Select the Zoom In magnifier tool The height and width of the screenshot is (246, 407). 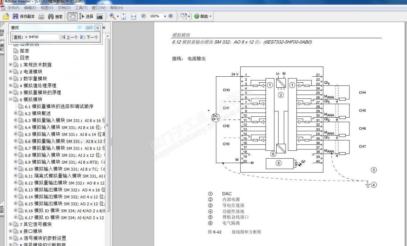click(112, 16)
